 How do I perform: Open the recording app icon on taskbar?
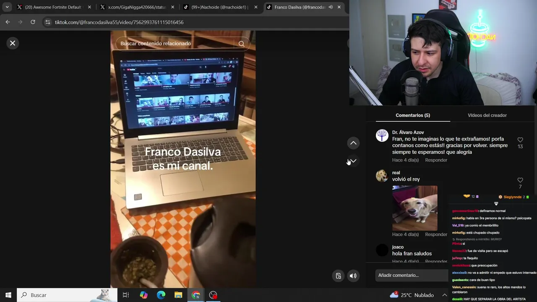click(x=213, y=295)
